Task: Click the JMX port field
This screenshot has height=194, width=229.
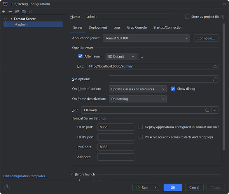Action: [116, 147]
